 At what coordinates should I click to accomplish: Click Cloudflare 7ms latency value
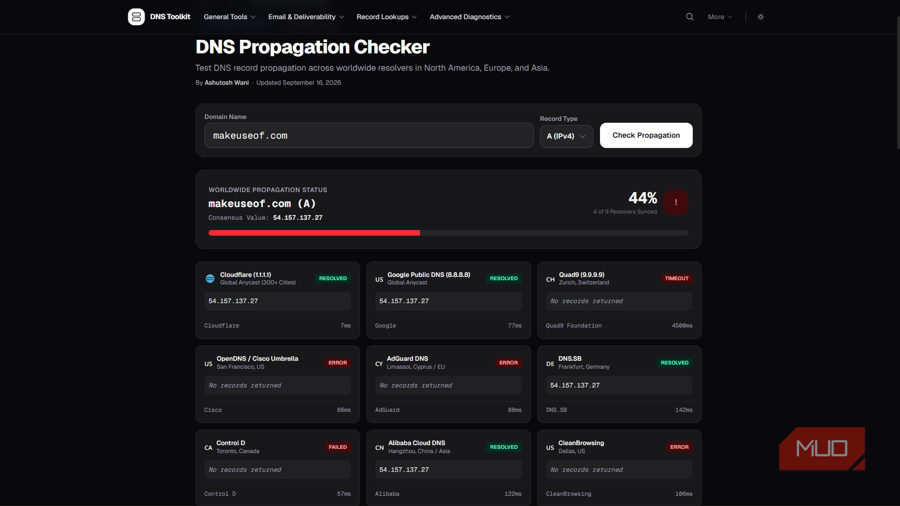346,326
